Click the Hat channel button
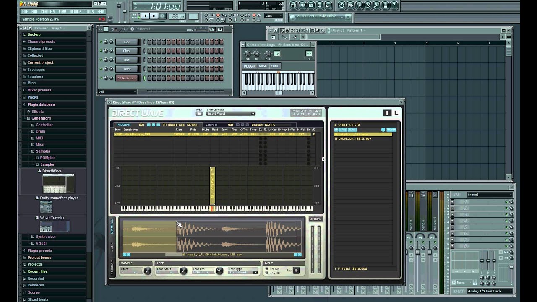Image resolution: width=537 pixels, height=302 pixels. pyautogui.click(x=126, y=60)
